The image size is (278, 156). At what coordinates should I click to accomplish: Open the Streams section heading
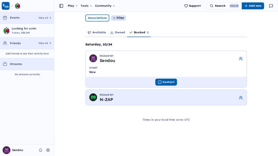pyautogui.click(x=16, y=64)
